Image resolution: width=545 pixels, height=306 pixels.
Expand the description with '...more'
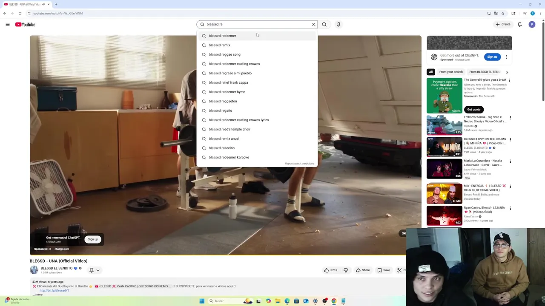click(x=38, y=295)
